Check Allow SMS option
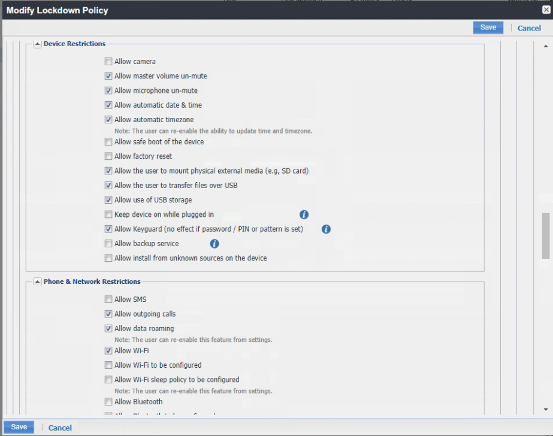The width and height of the screenshot is (553, 436). click(x=108, y=299)
